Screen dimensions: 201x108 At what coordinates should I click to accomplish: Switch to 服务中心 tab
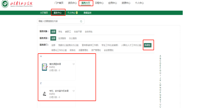tap(58, 13)
